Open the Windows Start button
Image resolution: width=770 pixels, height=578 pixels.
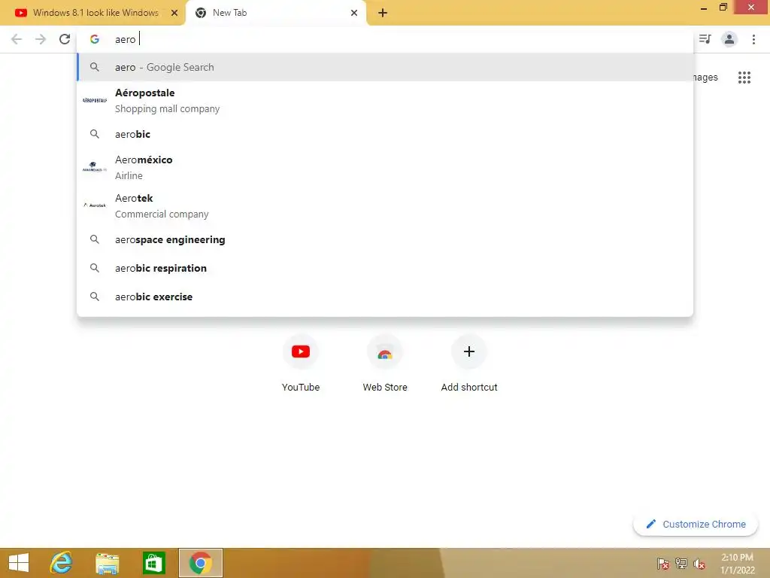pyautogui.click(x=19, y=563)
